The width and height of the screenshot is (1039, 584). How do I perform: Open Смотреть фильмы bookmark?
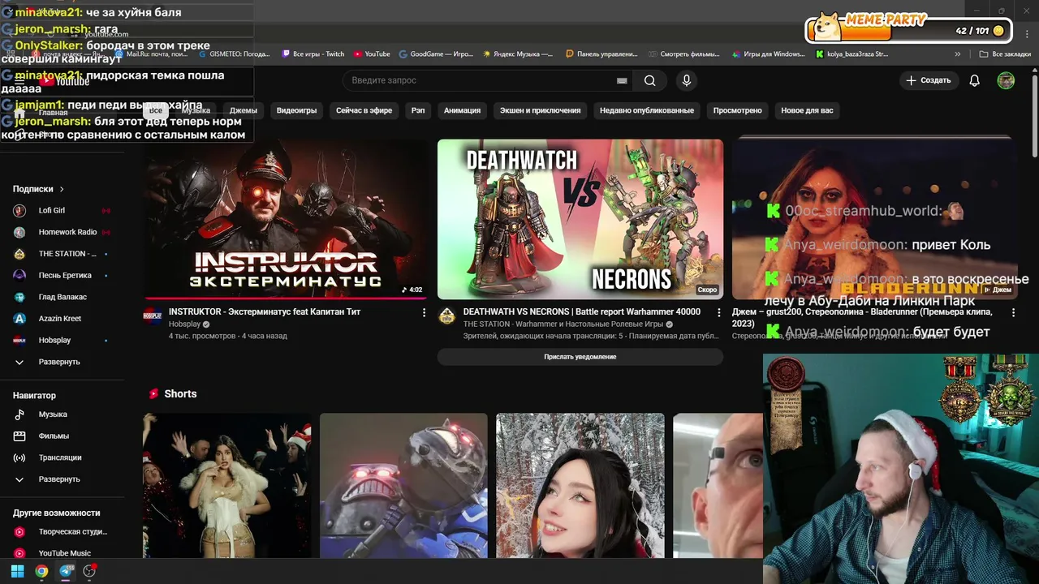(684, 54)
